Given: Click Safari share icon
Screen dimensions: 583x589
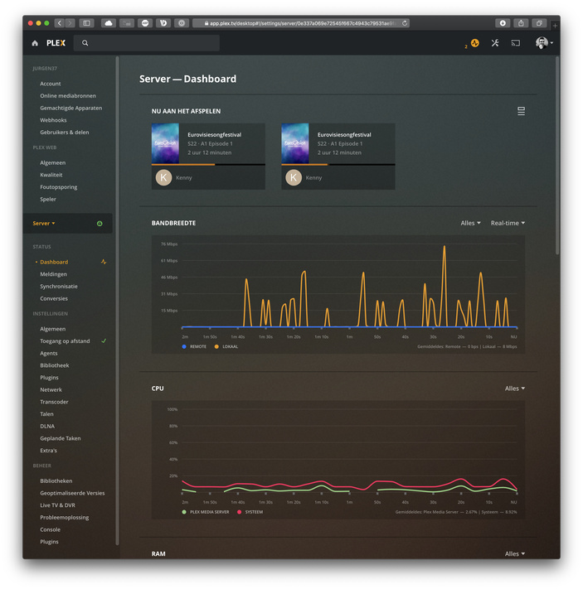Looking at the screenshot, I should pyautogui.click(x=521, y=23).
